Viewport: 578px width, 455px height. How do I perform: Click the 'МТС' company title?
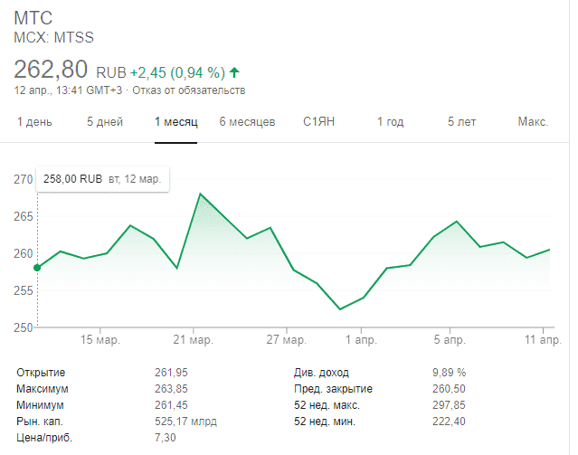tap(33, 18)
